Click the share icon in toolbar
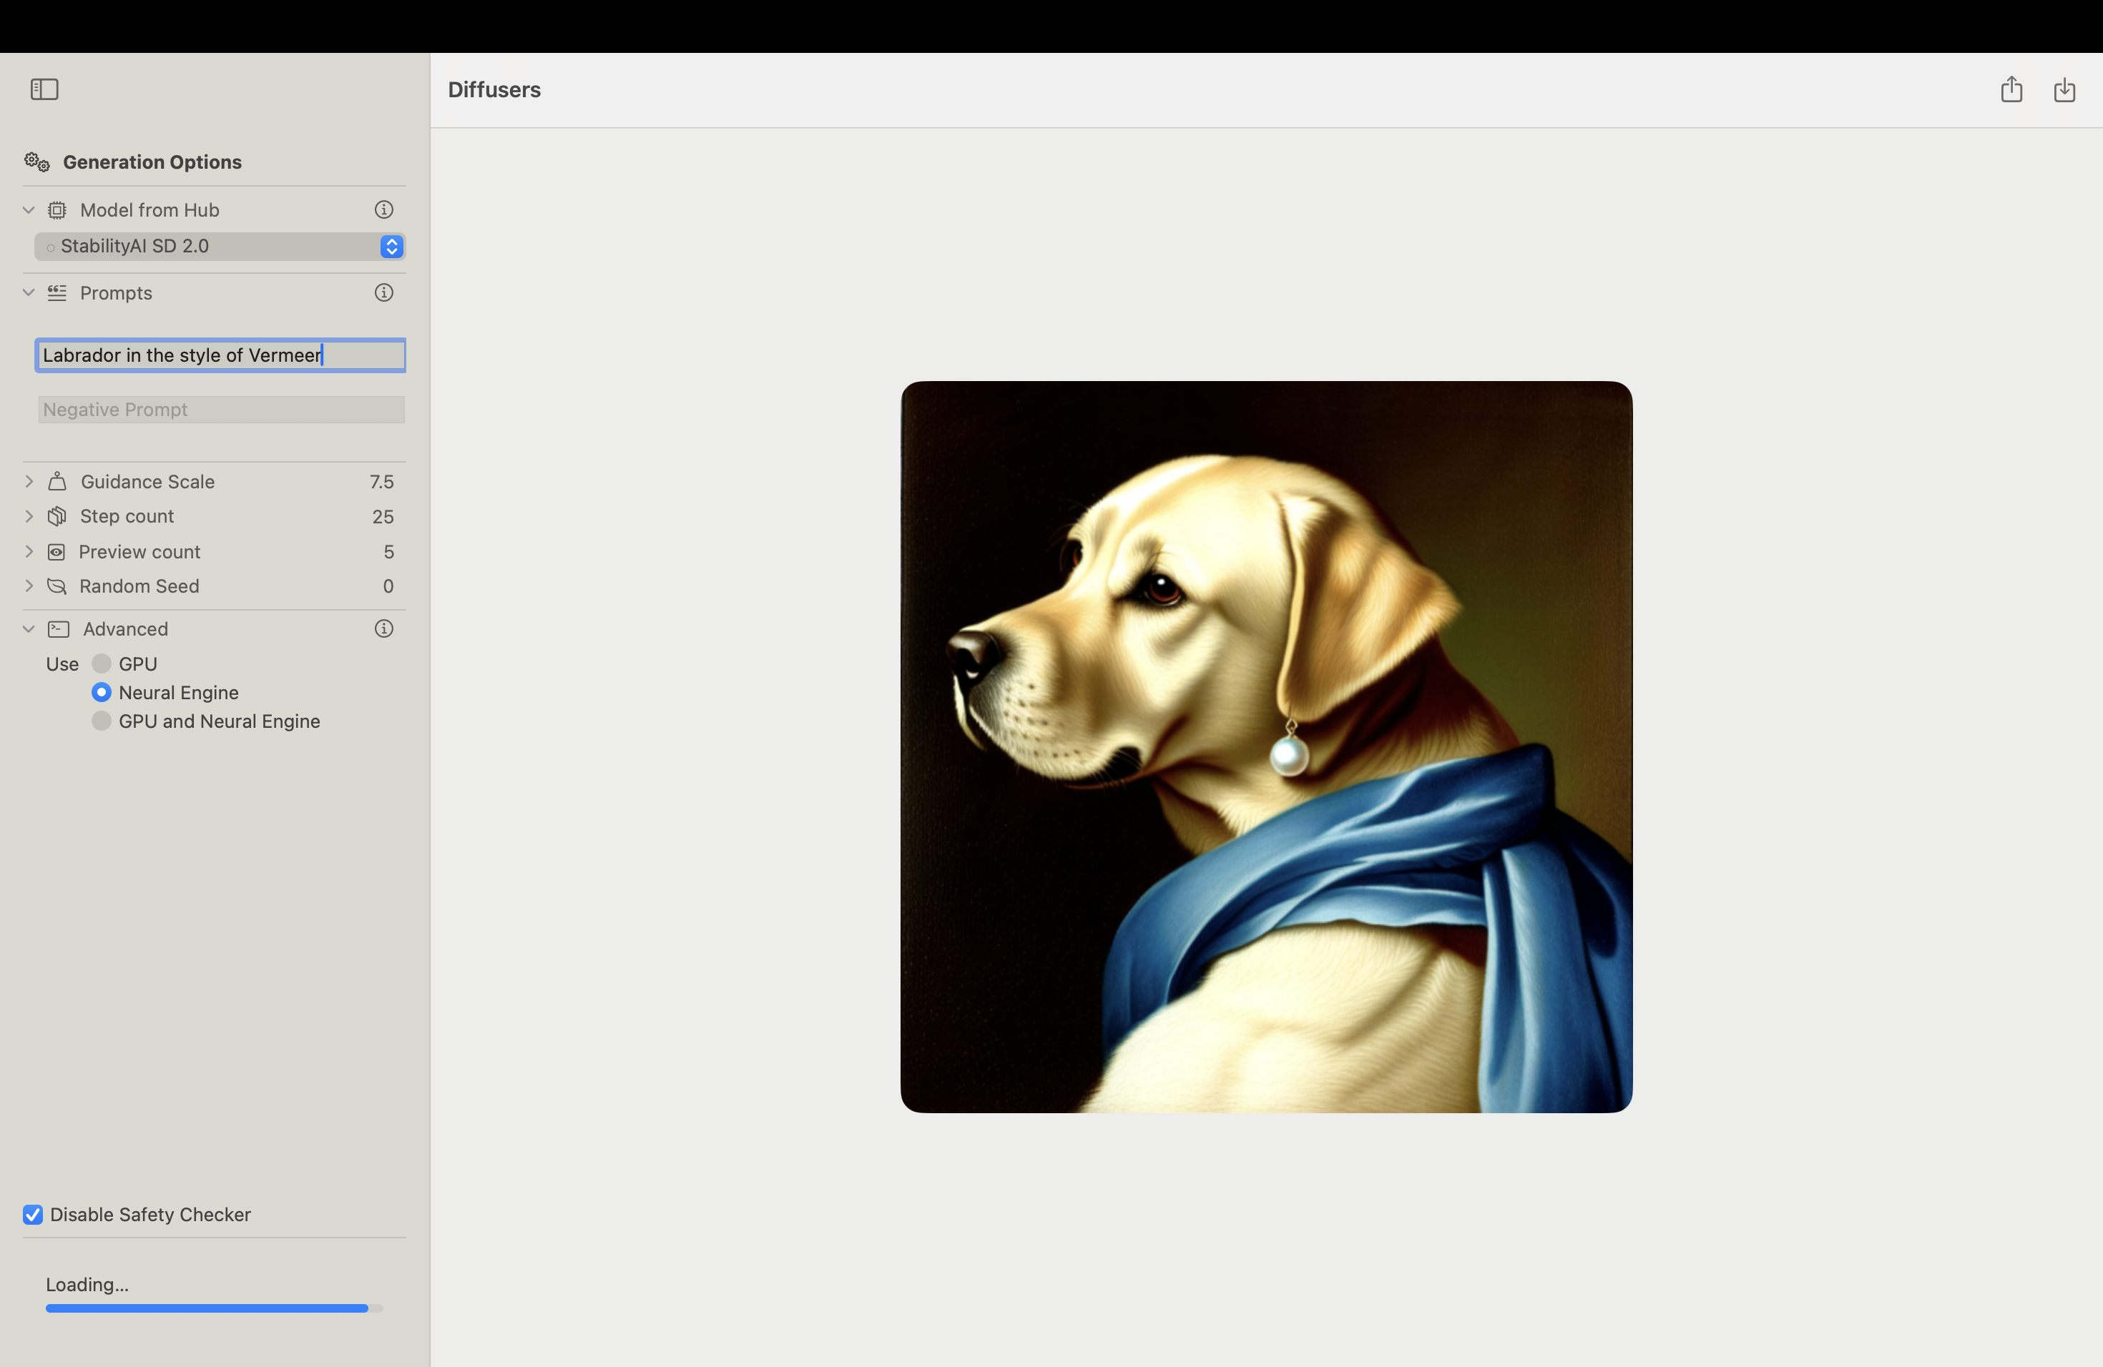Image resolution: width=2103 pixels, height=1367 pixels. point(2011,89)
